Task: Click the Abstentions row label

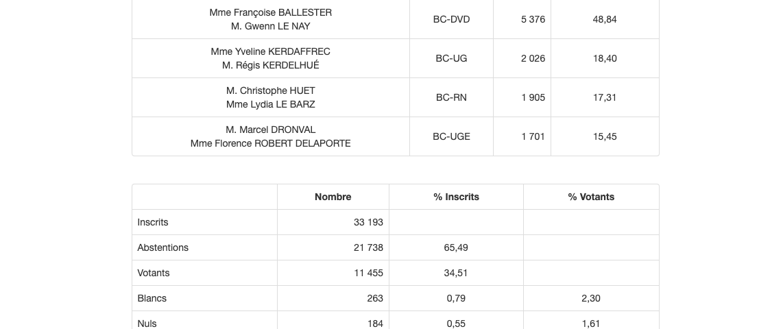Action: (x=162, y=247)
